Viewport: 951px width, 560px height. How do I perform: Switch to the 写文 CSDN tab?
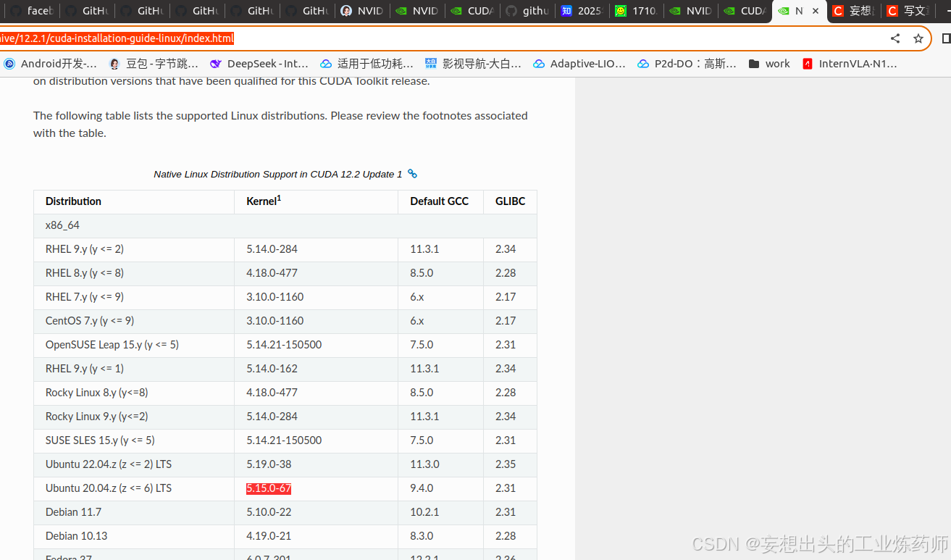click(909, 11)
